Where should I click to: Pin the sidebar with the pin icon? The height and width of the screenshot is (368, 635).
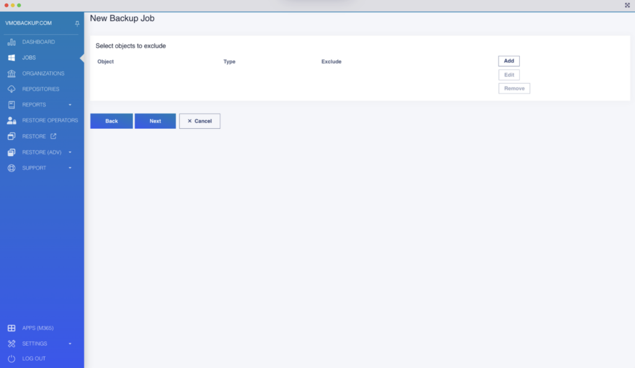coord(77,24)
